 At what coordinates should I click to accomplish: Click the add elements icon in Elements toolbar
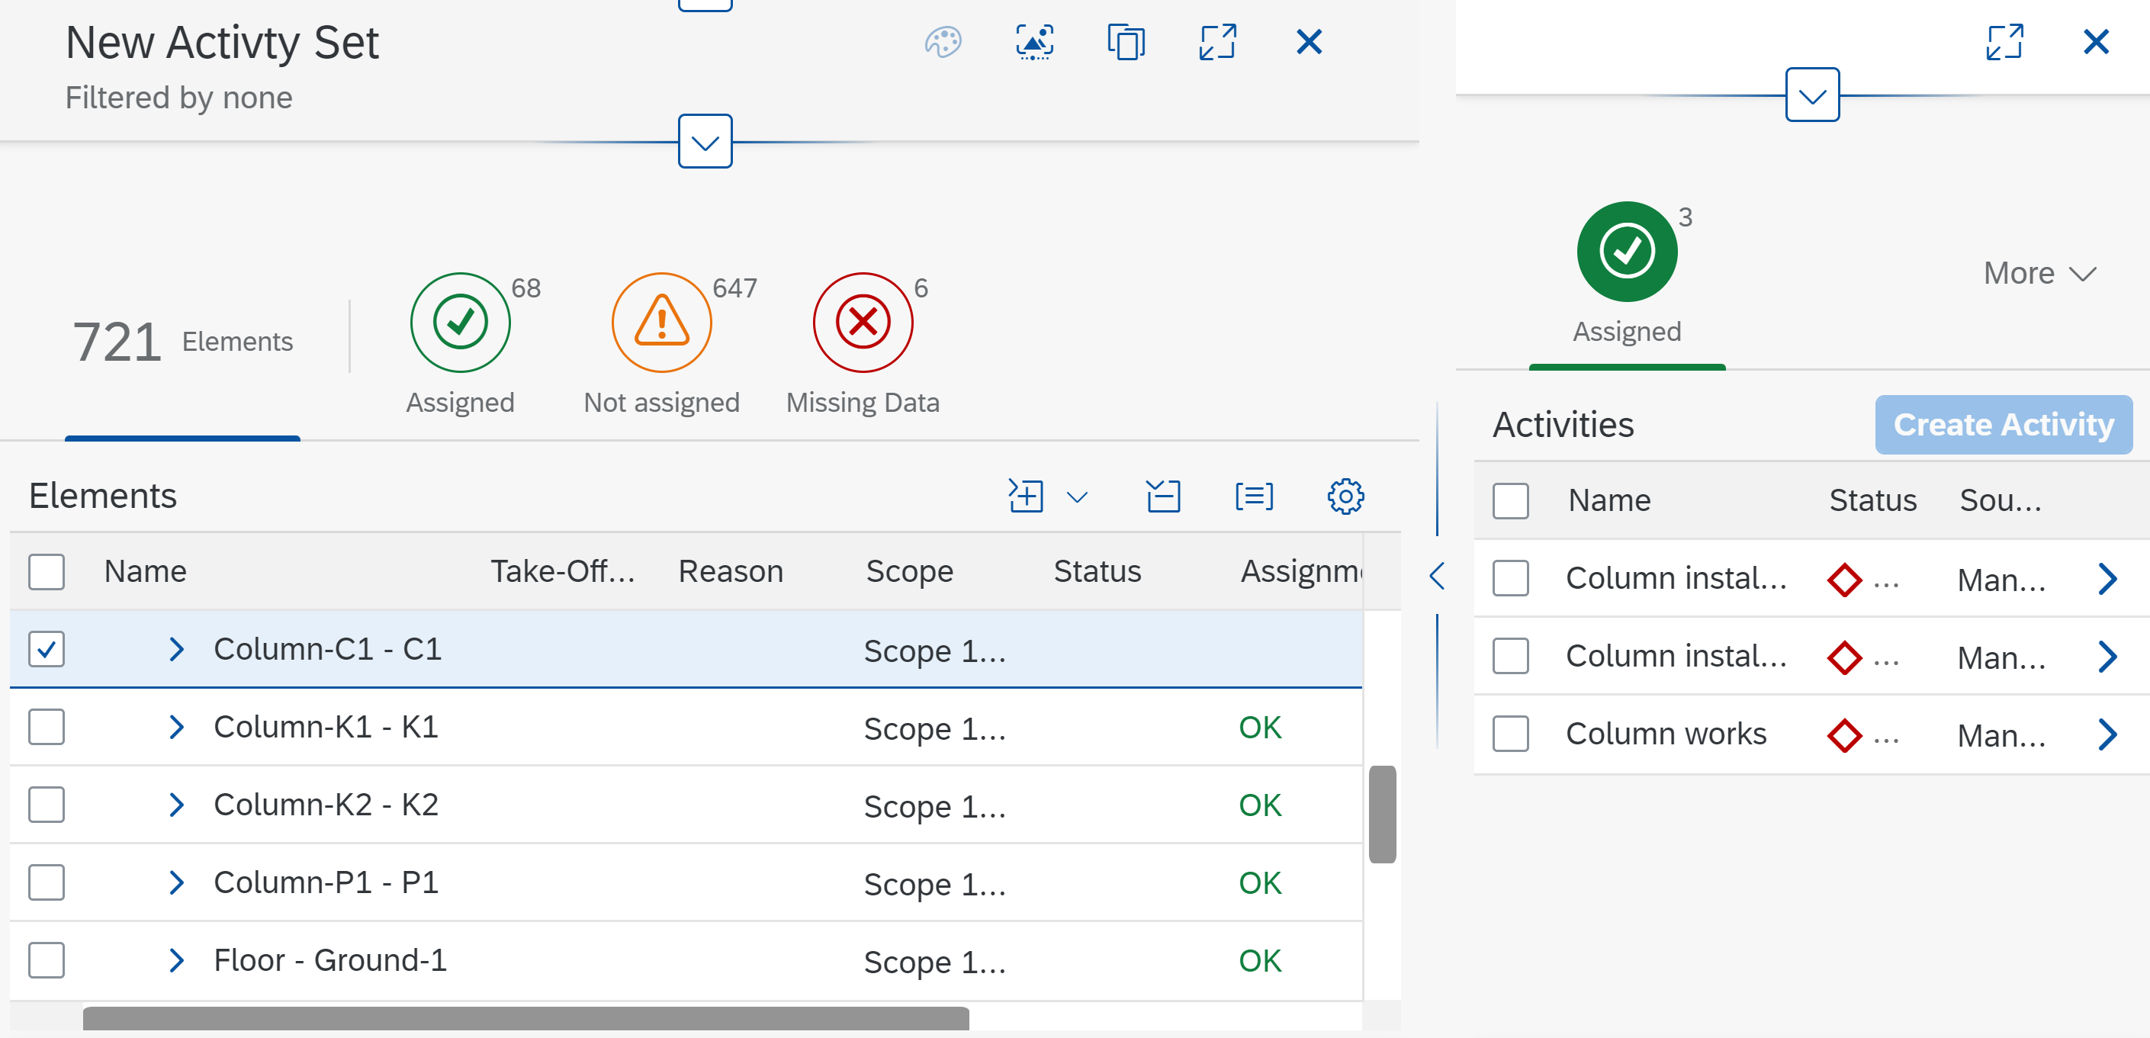pyautogui.click(x=1026, y=497)
